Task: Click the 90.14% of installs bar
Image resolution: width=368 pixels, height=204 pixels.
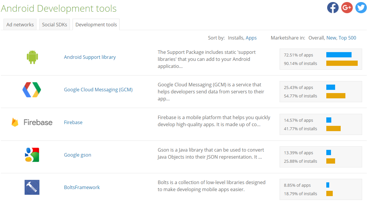Action: click(342, 63)
